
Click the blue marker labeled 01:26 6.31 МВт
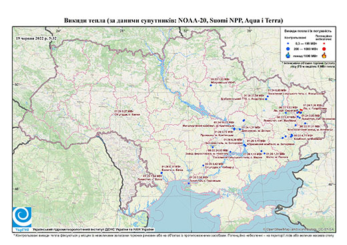[161, 173]
